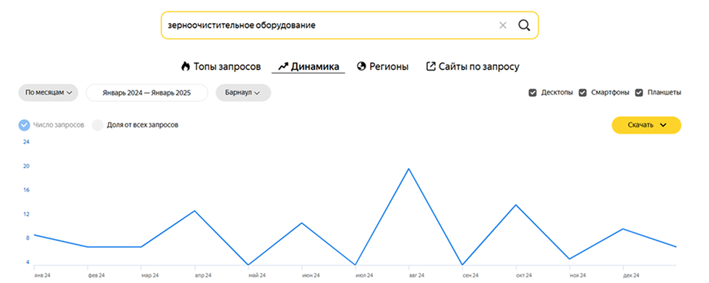Click the июн 24 axis label
709x283 pixels.
[311, 275]
